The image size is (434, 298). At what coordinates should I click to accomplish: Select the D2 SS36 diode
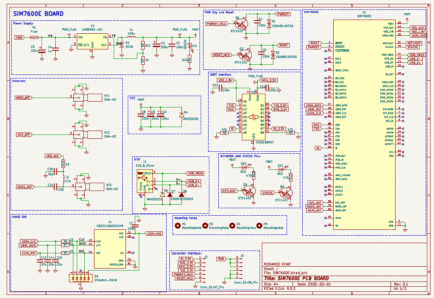[121, 45]
